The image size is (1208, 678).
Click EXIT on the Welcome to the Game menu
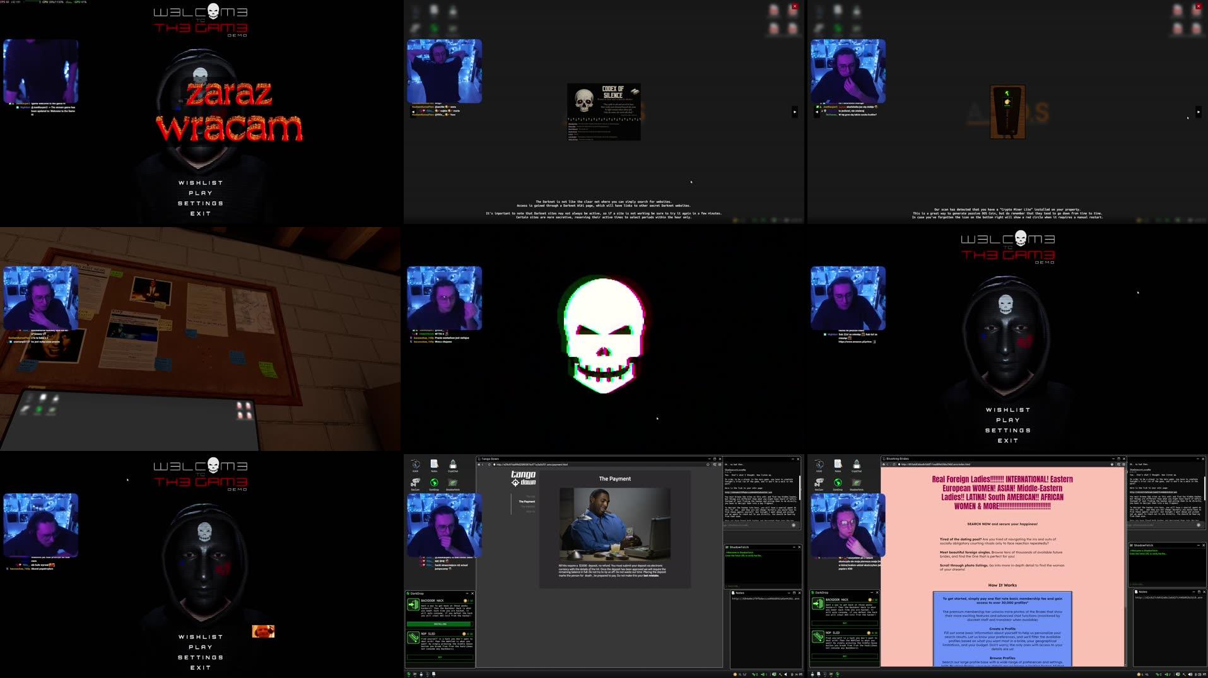tap(200, 213)
